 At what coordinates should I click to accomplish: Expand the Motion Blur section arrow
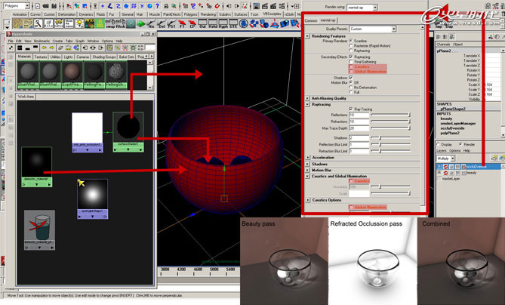tap(307, 170)
